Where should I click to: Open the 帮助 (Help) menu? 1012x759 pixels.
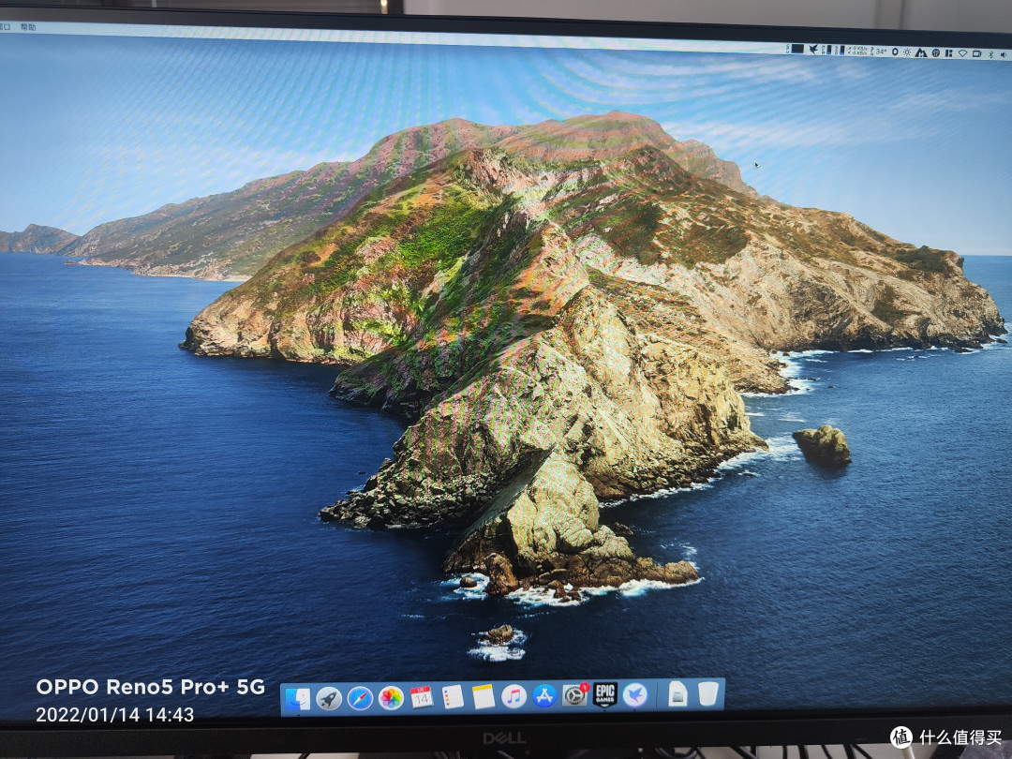click(x=28, y=27)
